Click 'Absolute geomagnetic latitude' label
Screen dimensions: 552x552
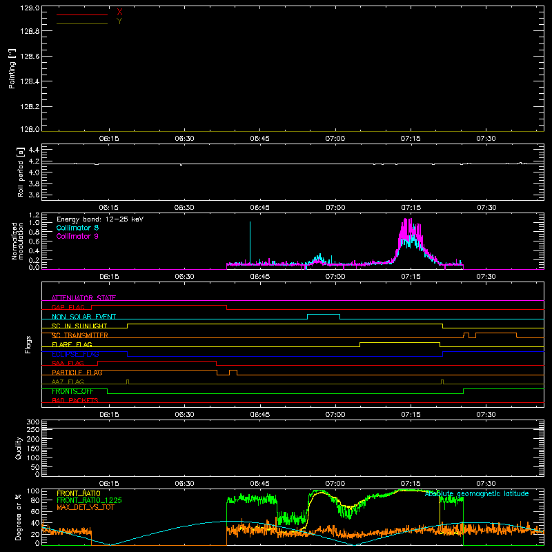click(x=477, y=494)
